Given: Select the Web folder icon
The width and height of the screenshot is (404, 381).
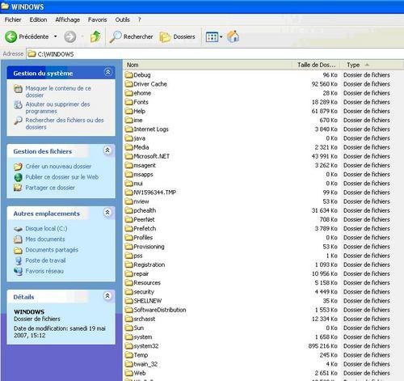Looking at the screenshot, I should (x=129, y=373).
